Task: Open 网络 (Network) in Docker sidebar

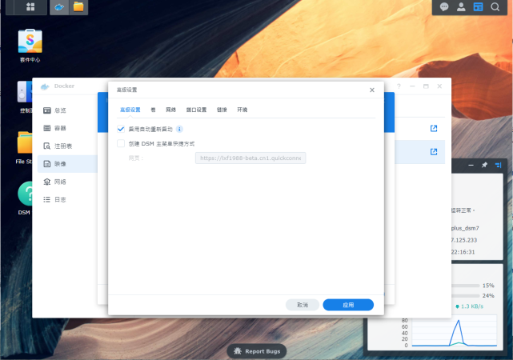Action: [68, 182]
